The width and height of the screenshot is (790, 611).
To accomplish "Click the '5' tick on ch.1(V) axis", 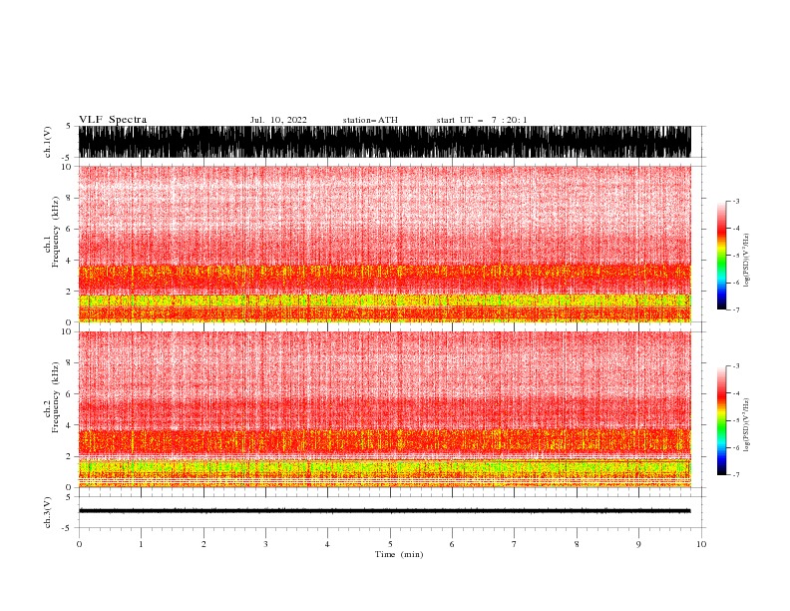I will click(70, 127).
